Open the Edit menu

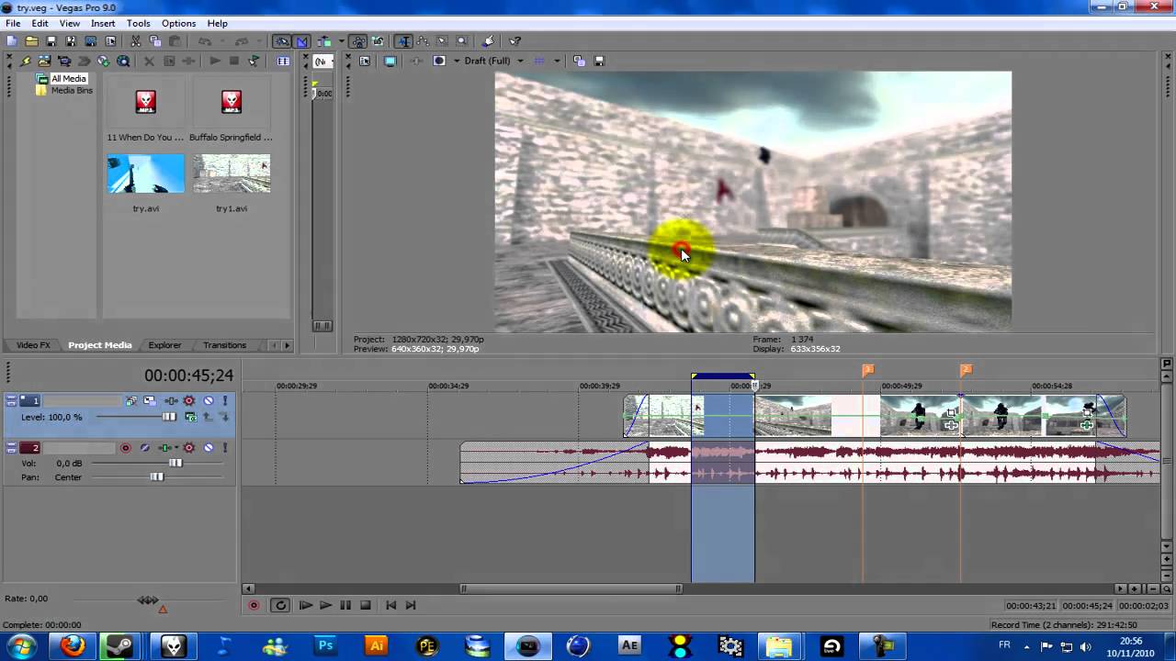tap(40, 23)
